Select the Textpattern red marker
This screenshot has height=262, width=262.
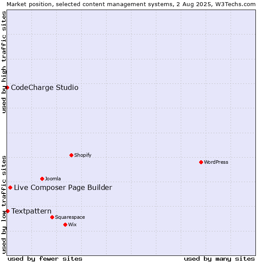[7, 211]
